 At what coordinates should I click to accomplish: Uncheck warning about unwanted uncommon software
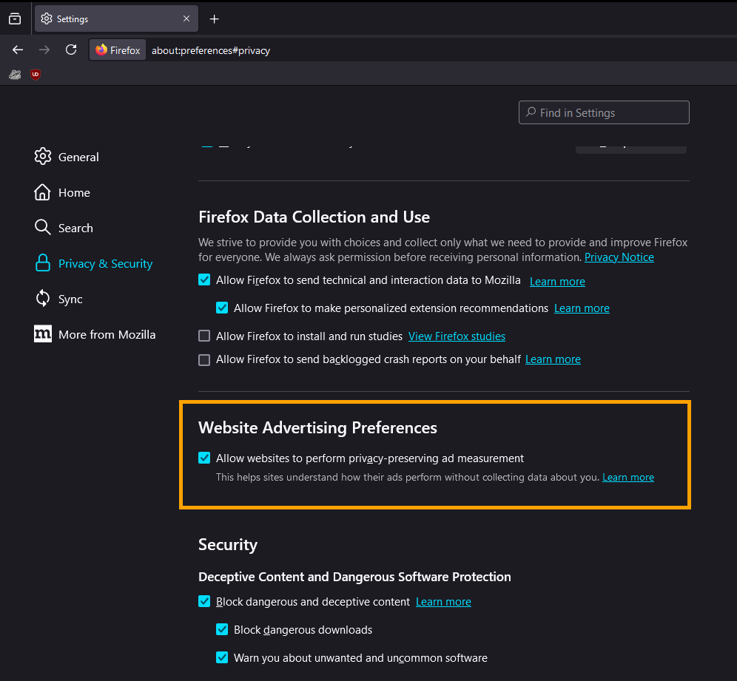tap(222, 657)
